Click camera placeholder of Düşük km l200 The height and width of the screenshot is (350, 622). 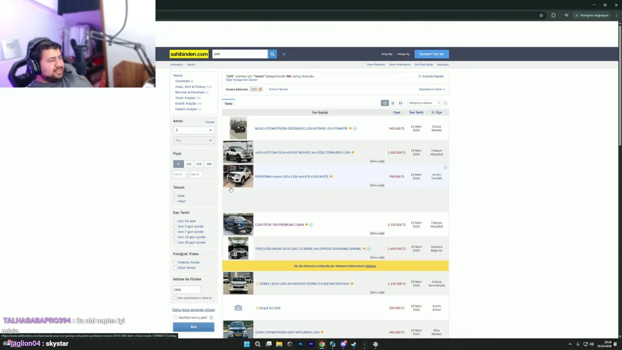238,308
